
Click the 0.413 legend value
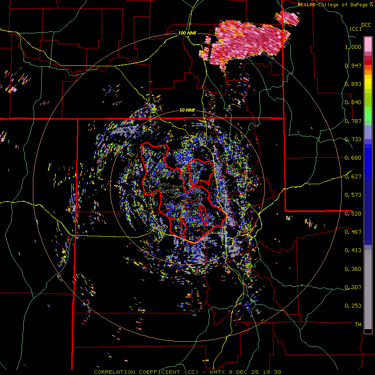353,250
